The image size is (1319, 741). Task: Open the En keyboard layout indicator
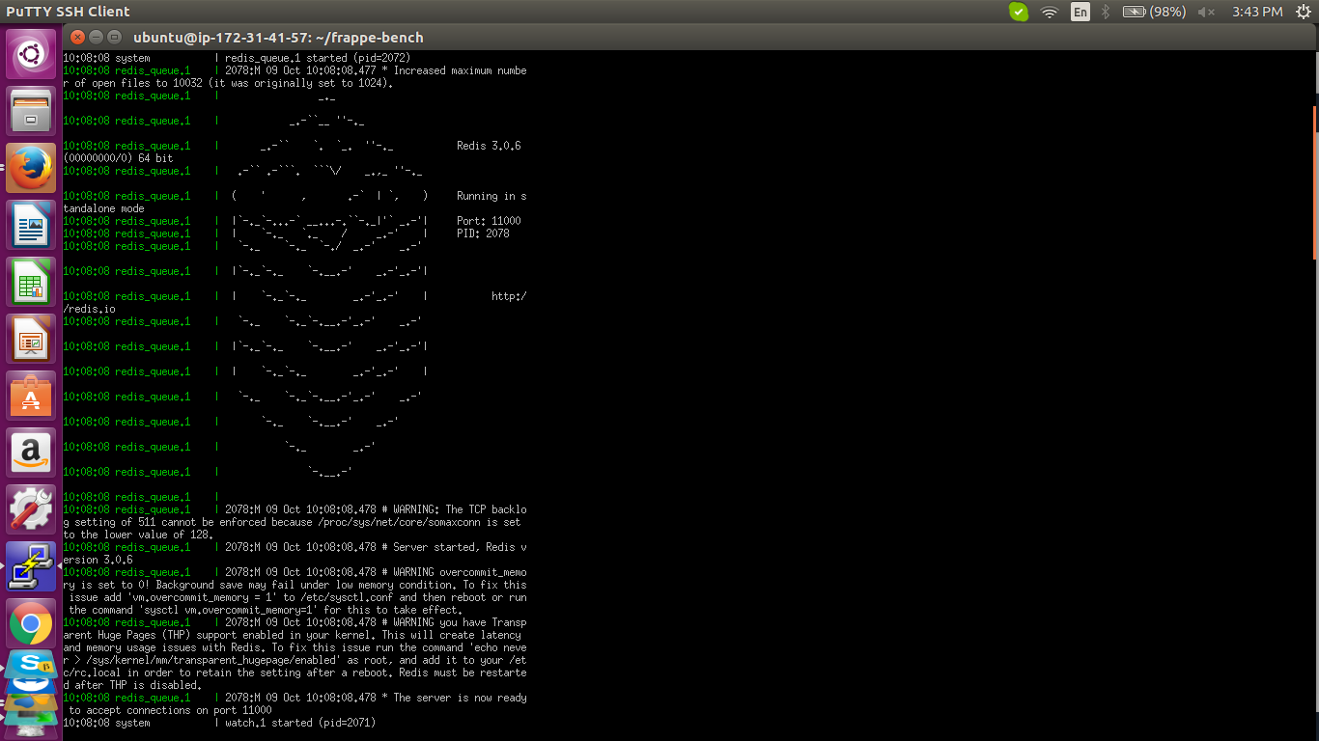coord(1080,12)
